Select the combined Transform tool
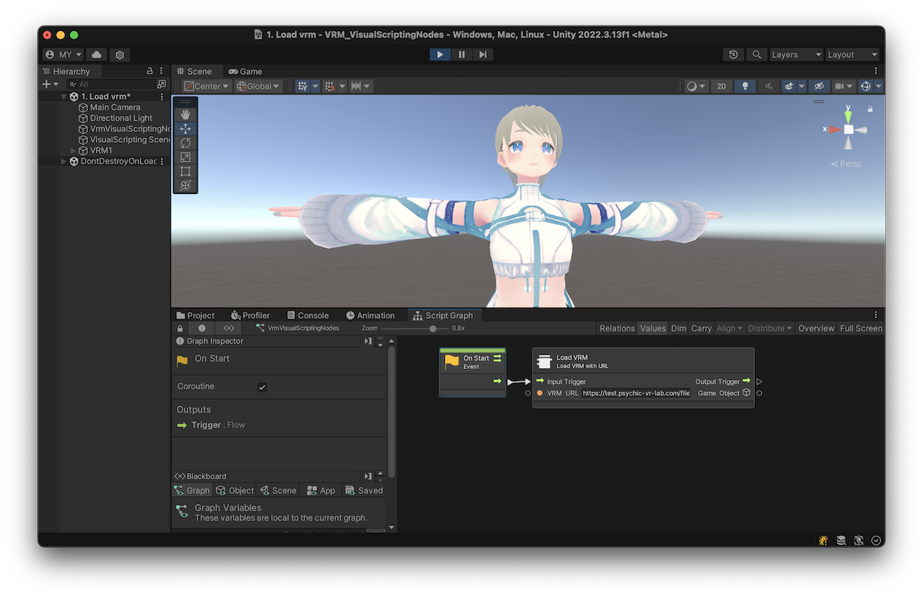The image size is (923, 597). pos(185,185)
